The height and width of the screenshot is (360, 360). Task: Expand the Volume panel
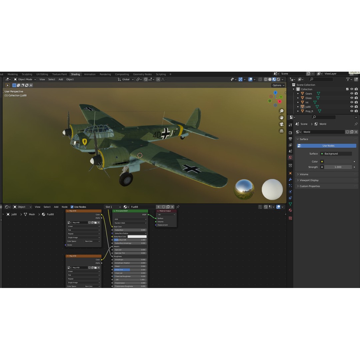326,174
